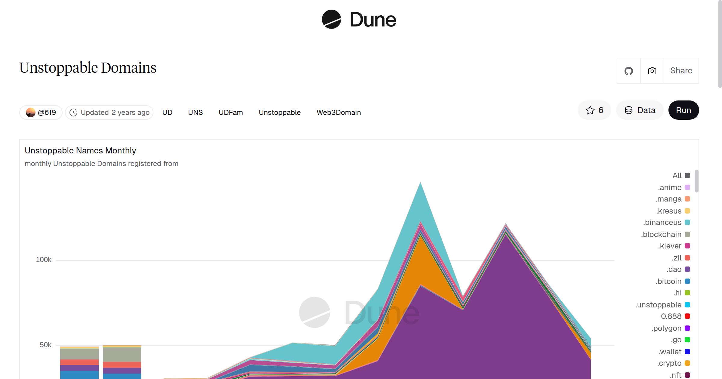The width and height of the screenshot is (722, 379).
Task: Open the UDFam tag
Action: coord(231,112)
